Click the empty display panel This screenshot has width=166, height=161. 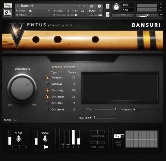(x=120, y=88)
